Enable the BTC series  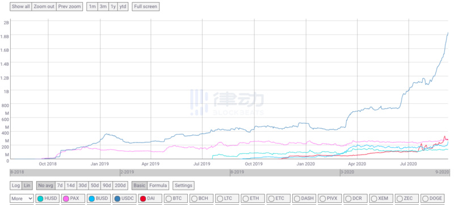coord(176,199)
